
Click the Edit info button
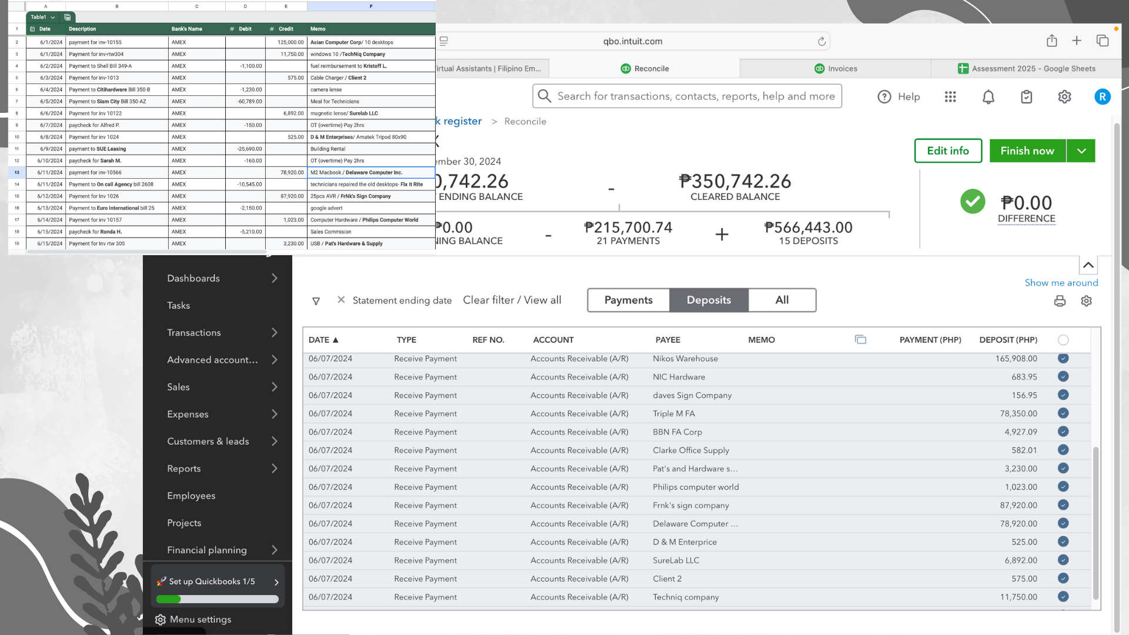[x=948, y=151]
